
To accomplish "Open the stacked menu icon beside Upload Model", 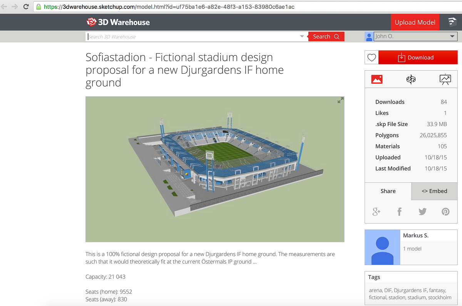I will coord(452,22).
